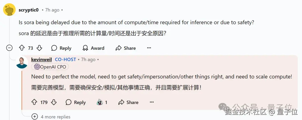Open more options on scryptic0's comment
This screenshot has width=302, height=120.
click(149, 48)
